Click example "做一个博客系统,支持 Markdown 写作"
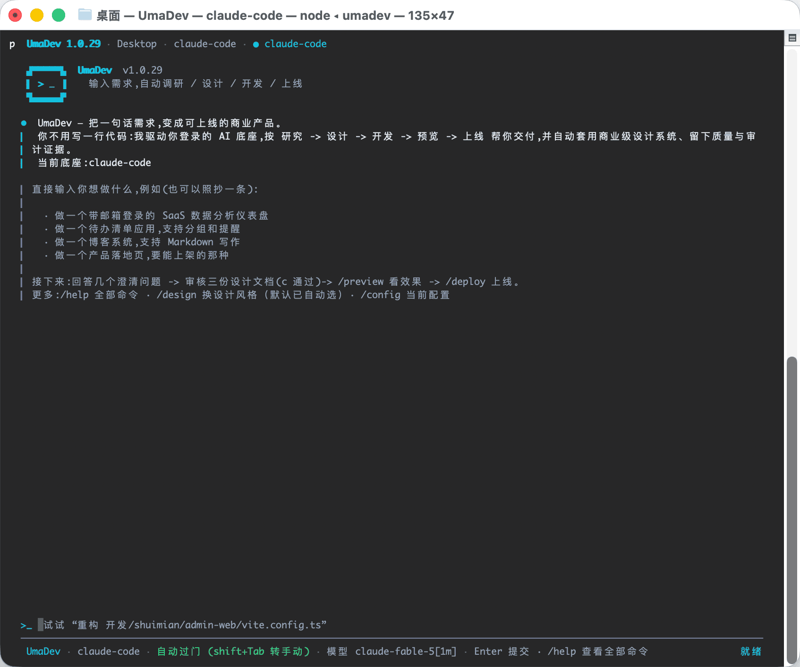800x667 pixels. [147, 242]
